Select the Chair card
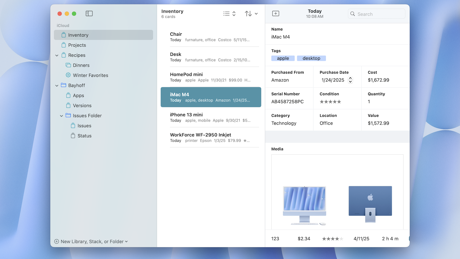Viewport: 460px width, 259px height. coord(211,37)
